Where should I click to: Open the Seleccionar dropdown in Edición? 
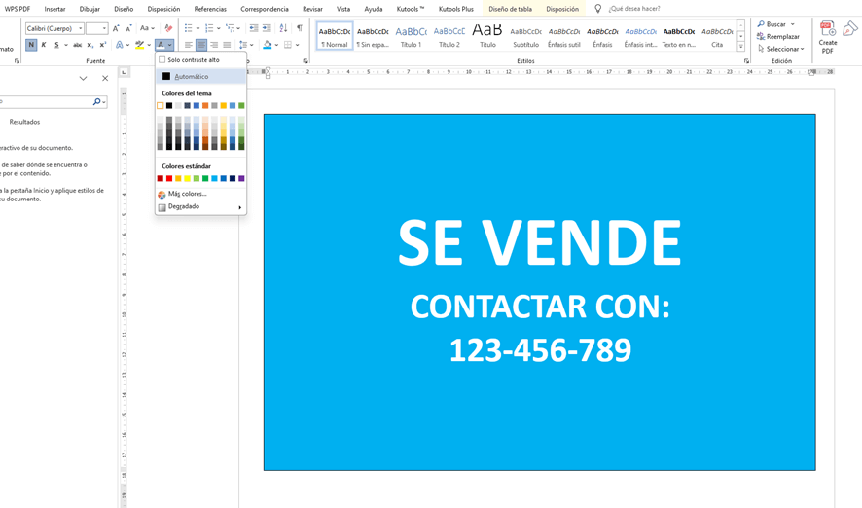pos(781,49)
